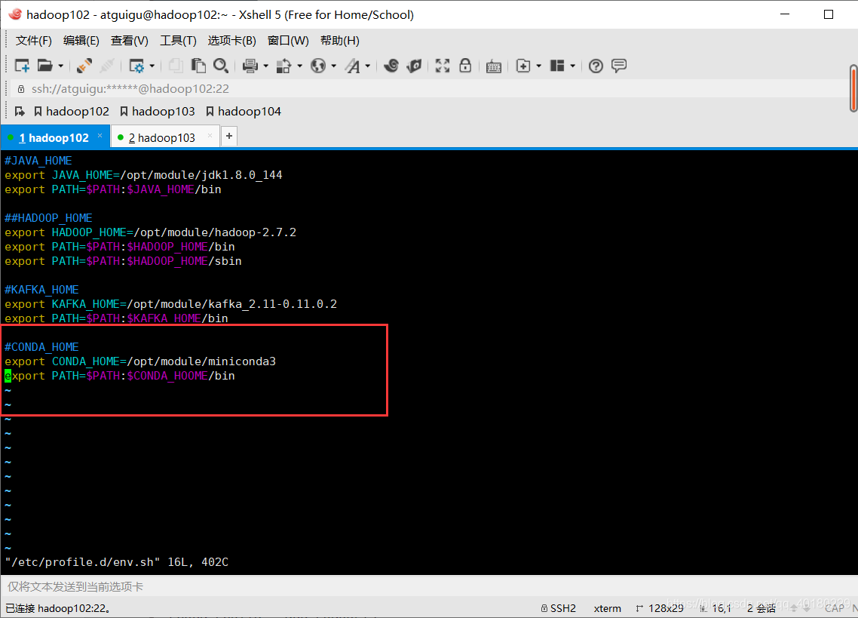Click the globe encoding icon
The image size is (858, 618).
pos(318,66)
